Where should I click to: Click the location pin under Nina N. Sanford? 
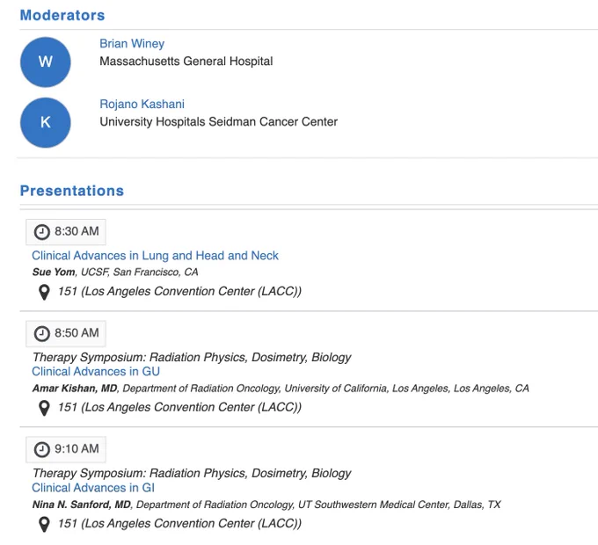(44, 525)
